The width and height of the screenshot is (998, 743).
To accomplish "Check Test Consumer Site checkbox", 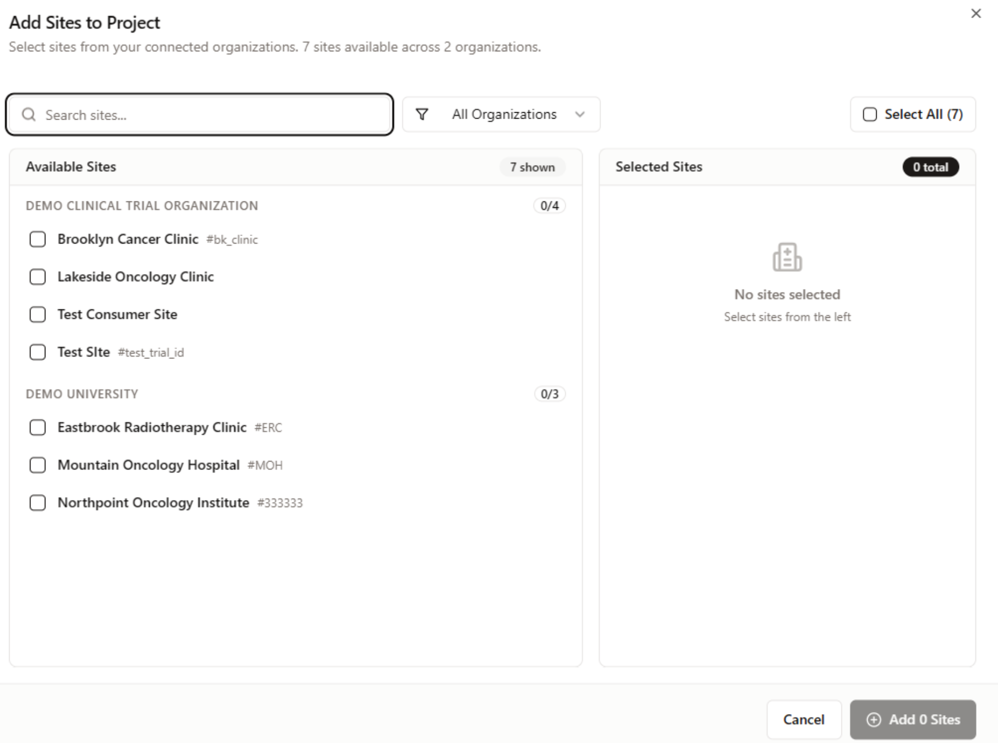I will [37, 315].
